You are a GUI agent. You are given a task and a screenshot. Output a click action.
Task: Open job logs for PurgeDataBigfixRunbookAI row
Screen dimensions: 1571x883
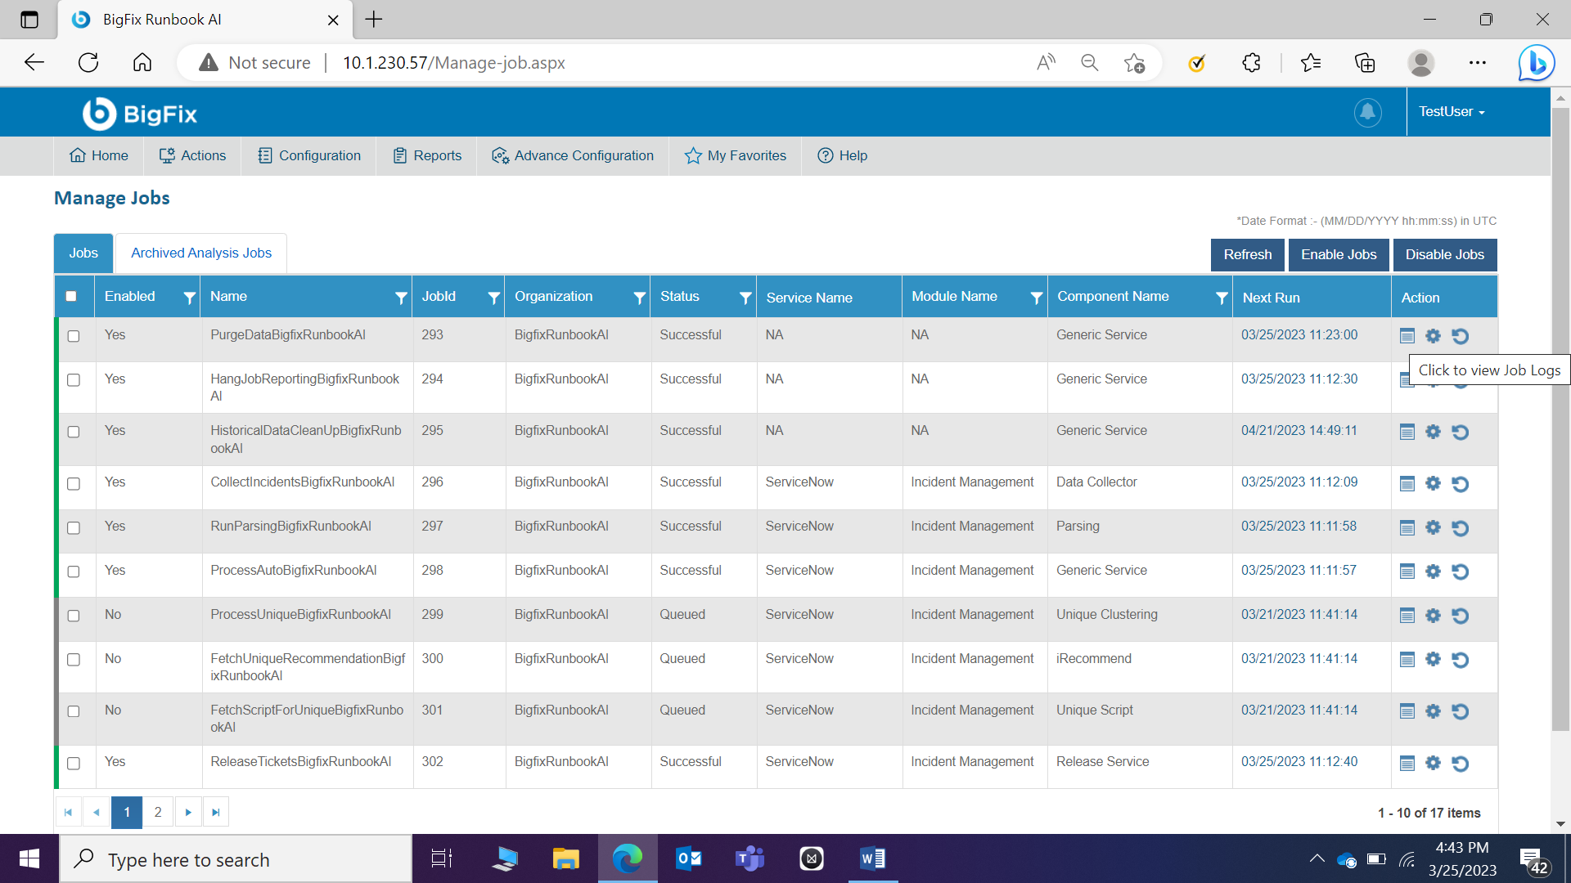pos(1407,336)
